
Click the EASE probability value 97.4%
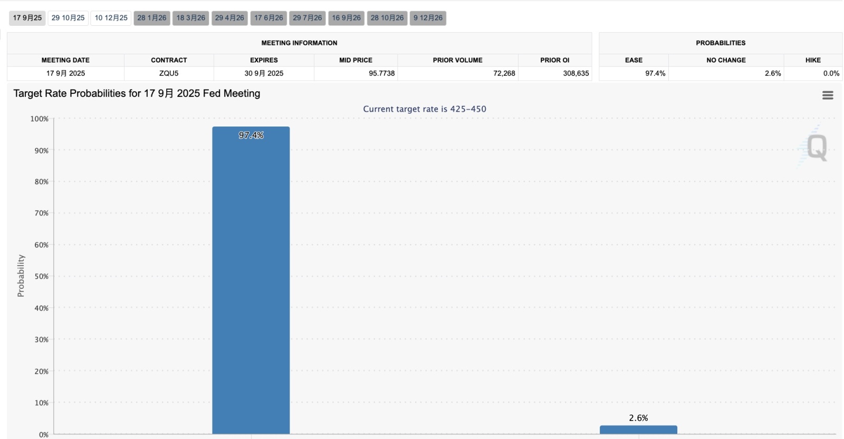coord(655,73)
